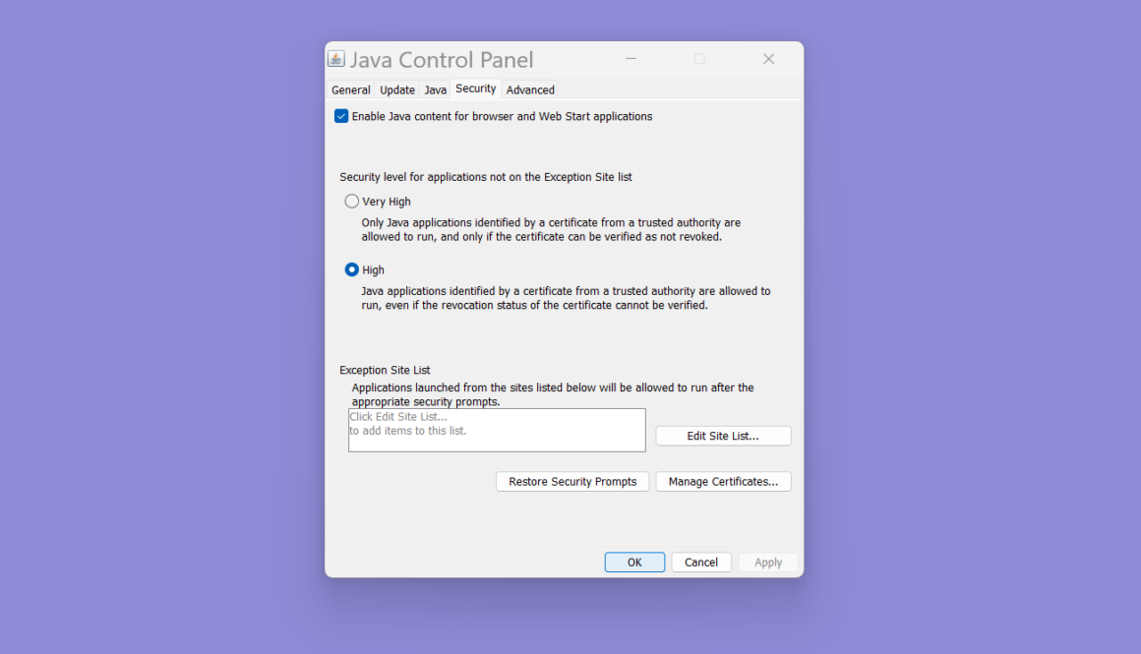
Task: Close the Java Control Panel window
Action: click(768, 59)
